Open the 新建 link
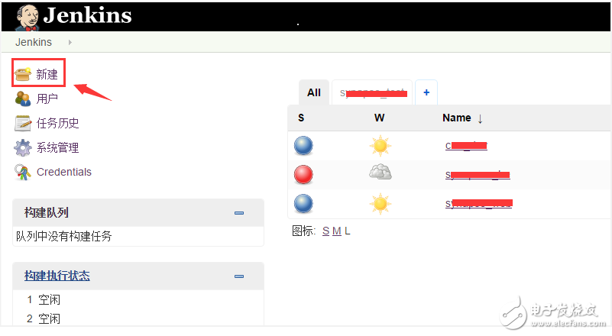 [x=47, y=74]
